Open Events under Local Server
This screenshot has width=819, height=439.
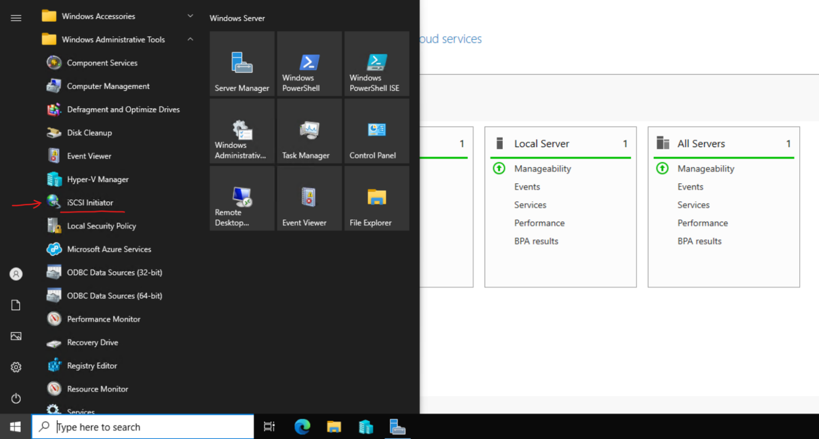[x=527, y=186]
